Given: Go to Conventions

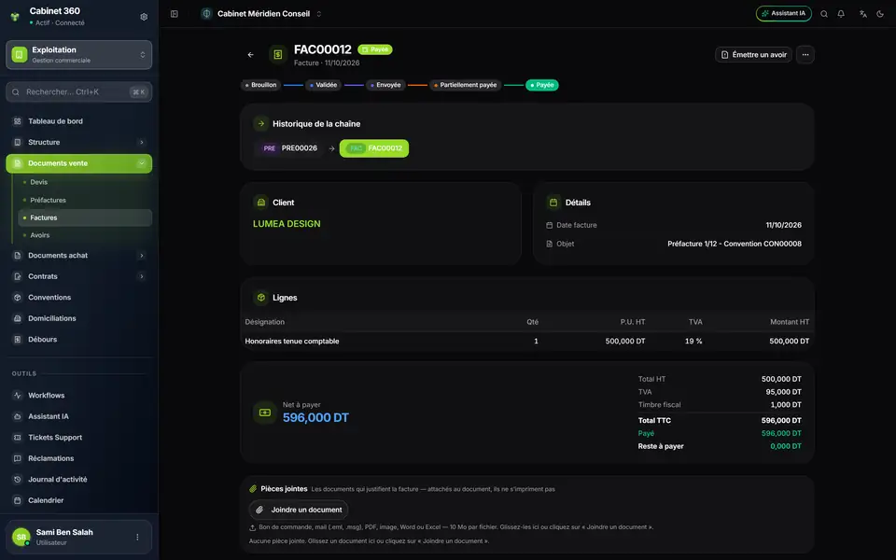Looking at the screenshot, I should coord(78,298).
